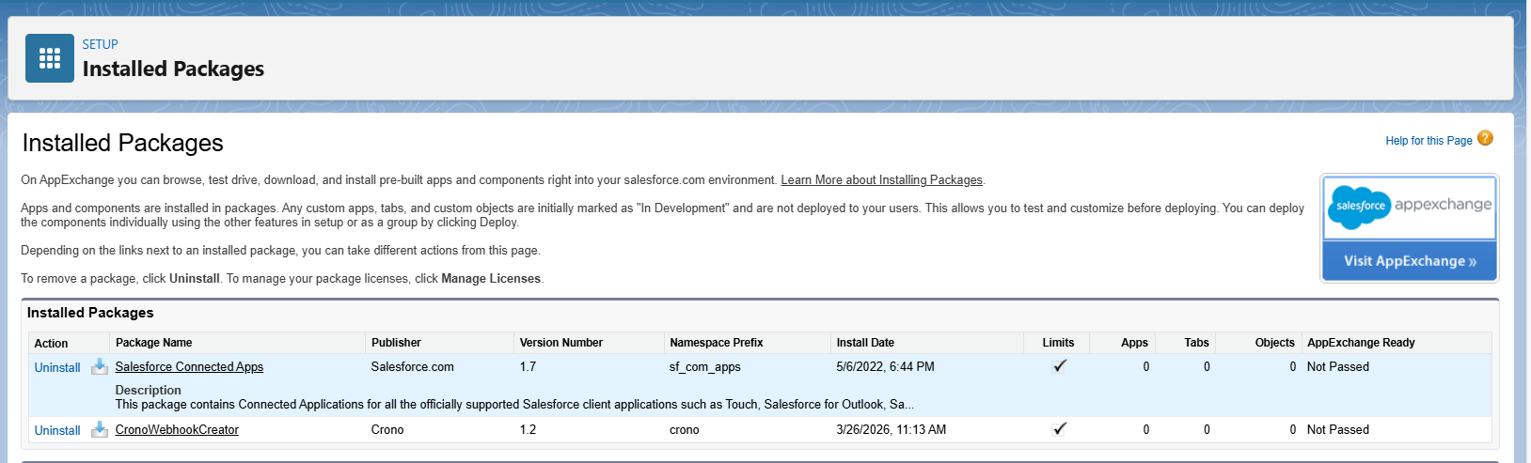Open Help for this Page link
This screenshot has width=1531, height=463.
pyautogui.click(x=1428, y=141)
